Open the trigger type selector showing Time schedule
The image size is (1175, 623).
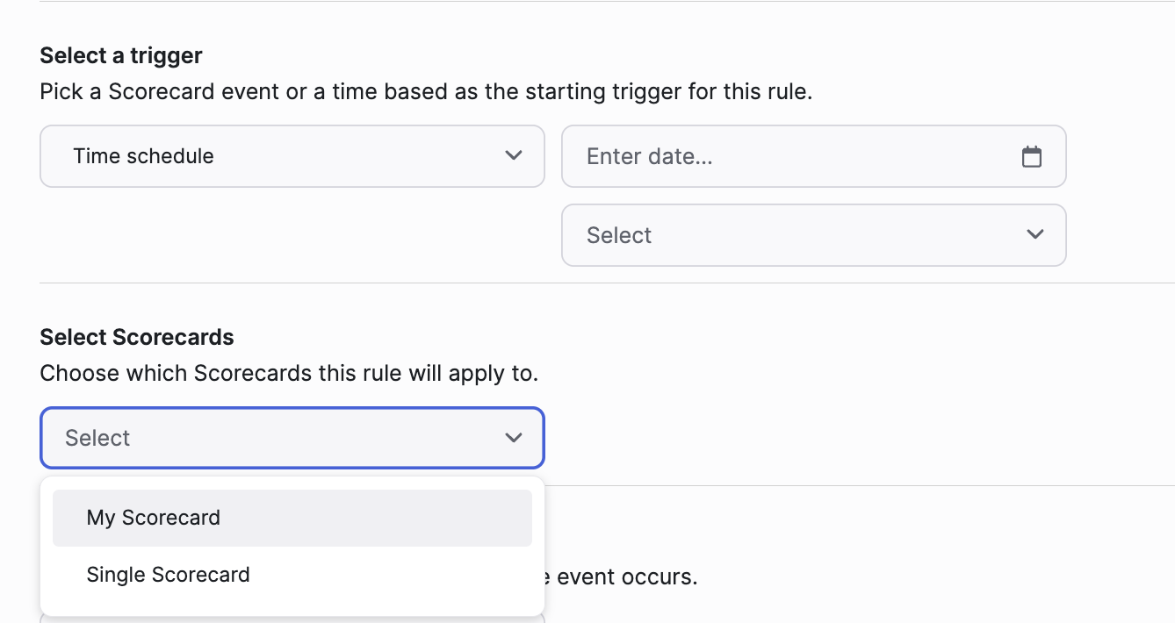[292, 155]
